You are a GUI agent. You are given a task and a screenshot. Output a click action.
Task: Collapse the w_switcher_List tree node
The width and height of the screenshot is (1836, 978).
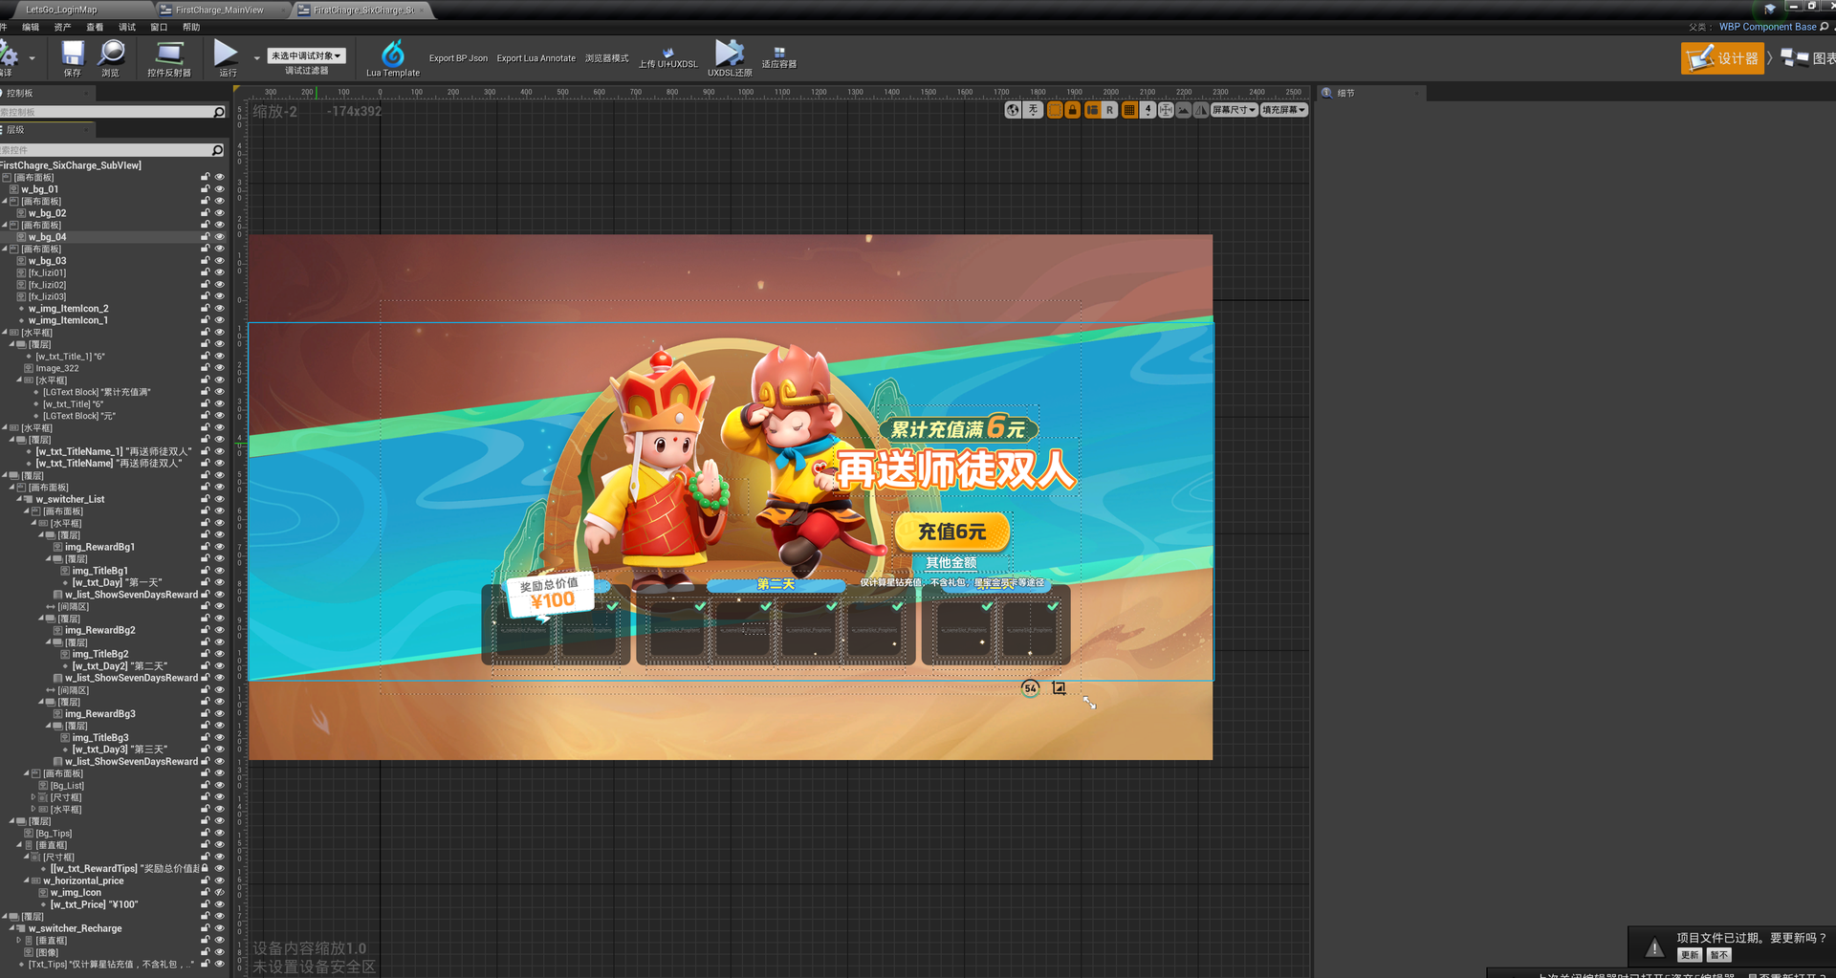tap(19, 499)
